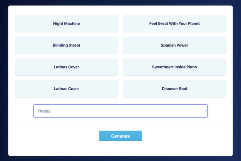The width and height of the screenshot is (241, 161).
Task: Select Latinas Cover card beside Discover Soul
Action: pos(66,89)
